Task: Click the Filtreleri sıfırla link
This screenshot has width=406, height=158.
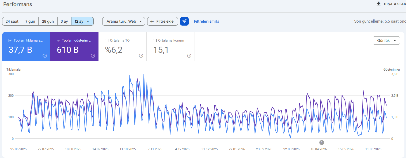Action: pyautogui.click(x=207, y=21)
